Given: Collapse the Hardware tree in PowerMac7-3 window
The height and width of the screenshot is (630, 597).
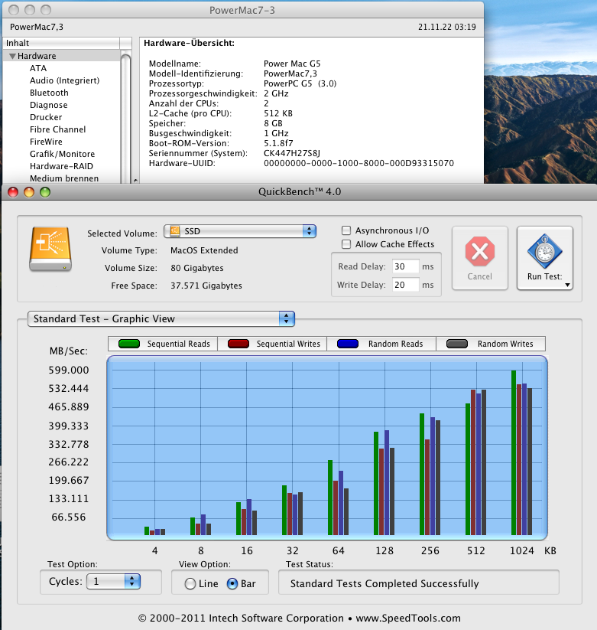Looking at the screenshot, I should click(x=12, y=56).
